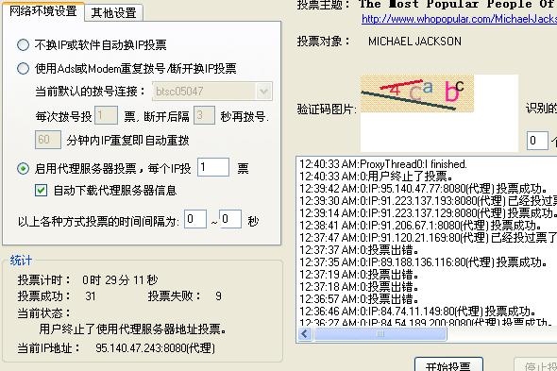Click the MICHAEL JACKSON vote target text
The width and height of the screenshot is (557, 371).
point(414,42)
